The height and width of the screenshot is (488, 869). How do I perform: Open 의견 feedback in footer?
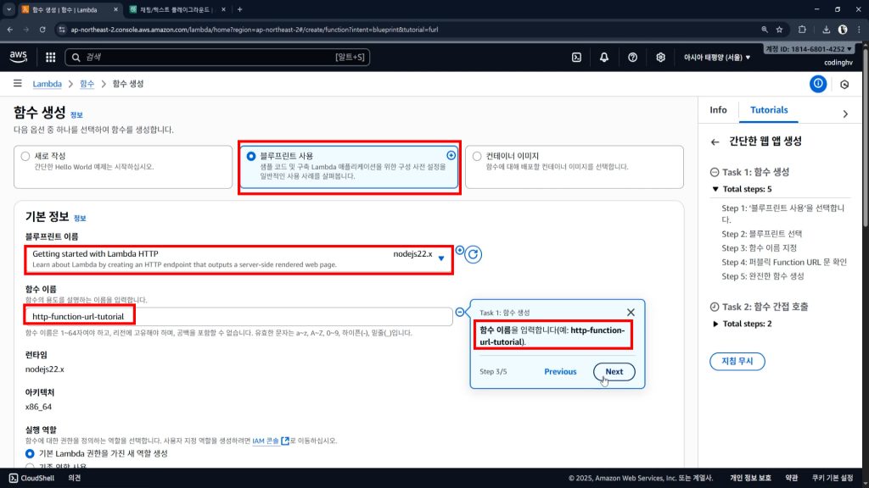pyautogui.click(x=75, y=478)
